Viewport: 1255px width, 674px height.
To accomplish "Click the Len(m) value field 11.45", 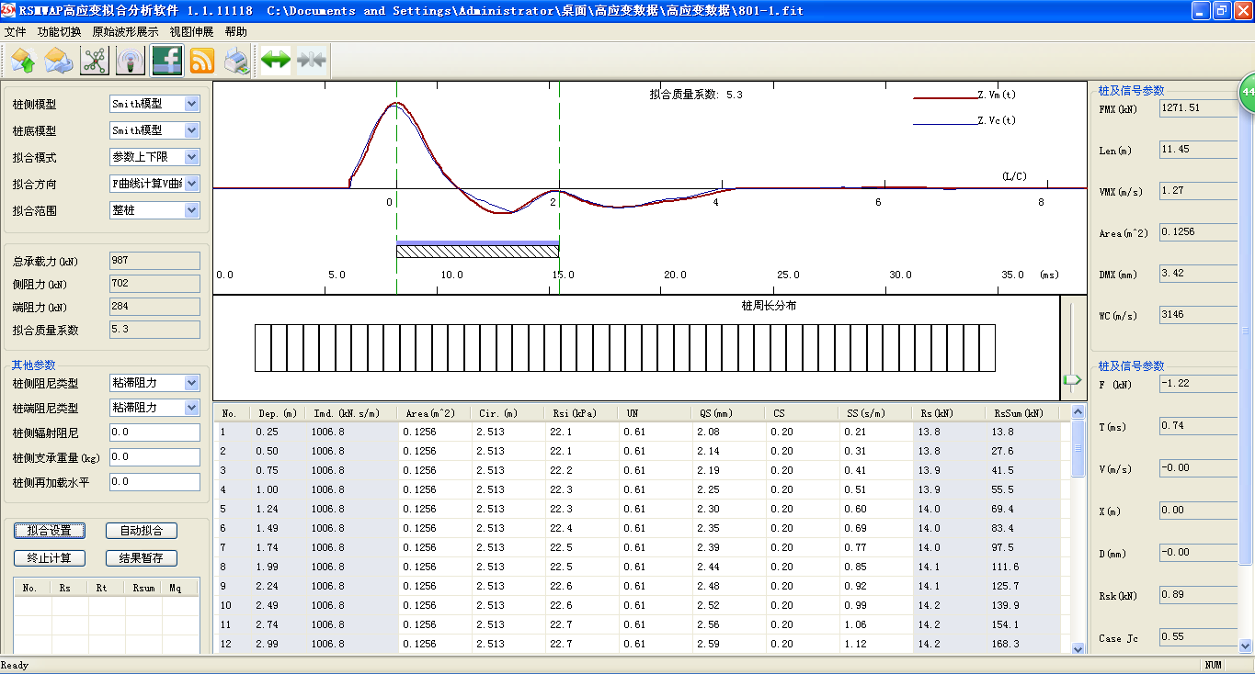I will 1198,149.
